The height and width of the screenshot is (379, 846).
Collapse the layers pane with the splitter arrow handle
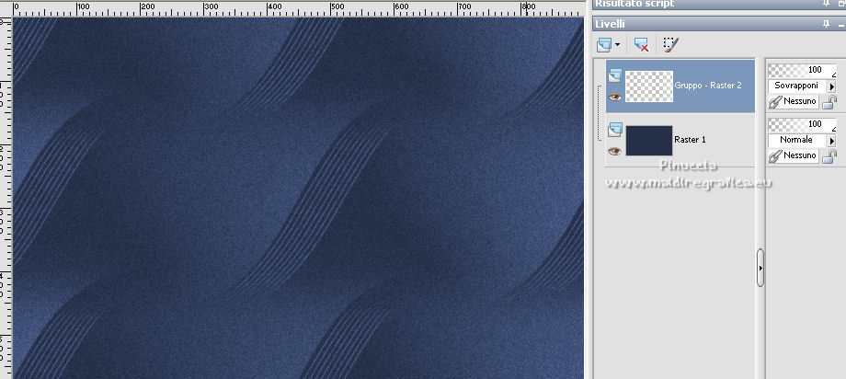[x=760, y=268]
